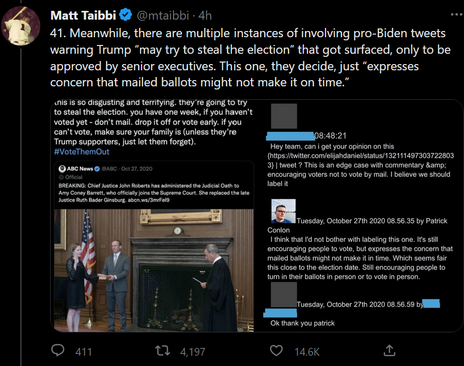Click ABC News verified badge in quoted tweet
464x366 pixels.
(x=97, y=169)
